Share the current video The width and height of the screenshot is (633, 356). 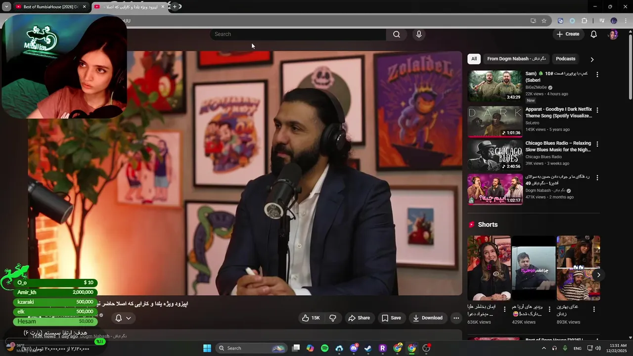(x=359, y=318)
